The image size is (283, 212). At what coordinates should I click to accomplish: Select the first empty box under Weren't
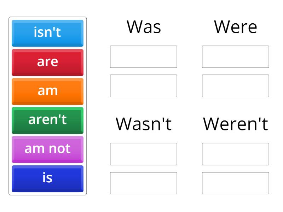[236, 153]
